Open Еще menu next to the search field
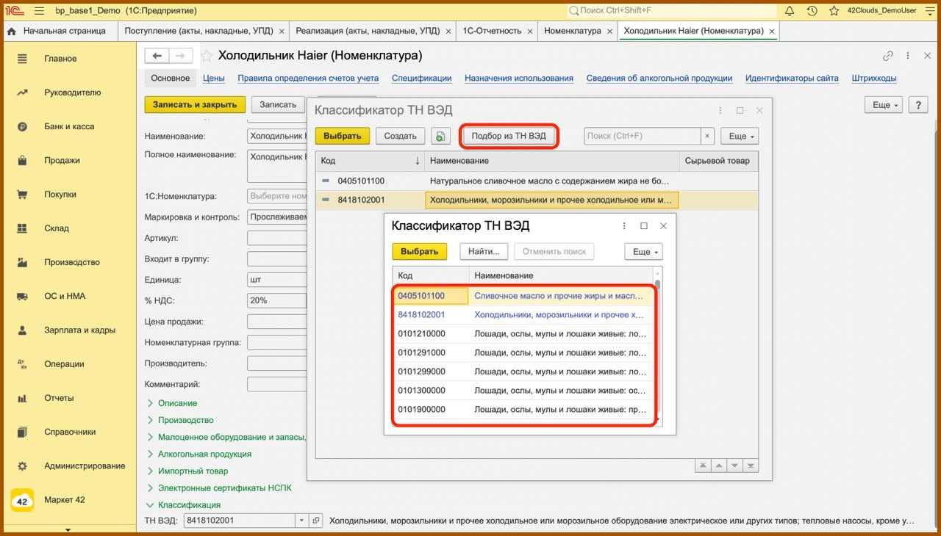The height and width of the screenshot is (536, 941). [739, 136]
